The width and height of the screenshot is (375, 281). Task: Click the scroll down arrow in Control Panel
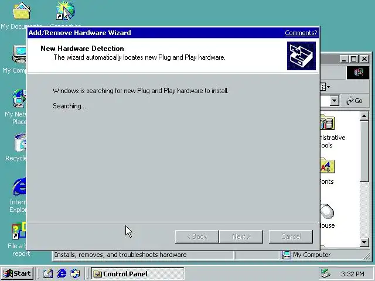pyautogui.click(x=364, y=242)
